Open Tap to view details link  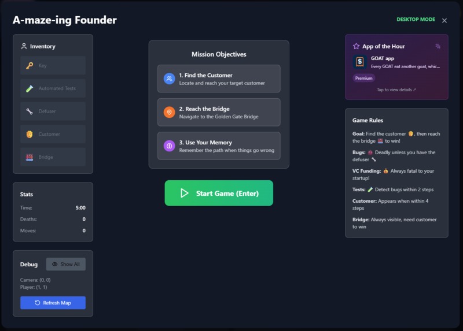coord(396,90)
